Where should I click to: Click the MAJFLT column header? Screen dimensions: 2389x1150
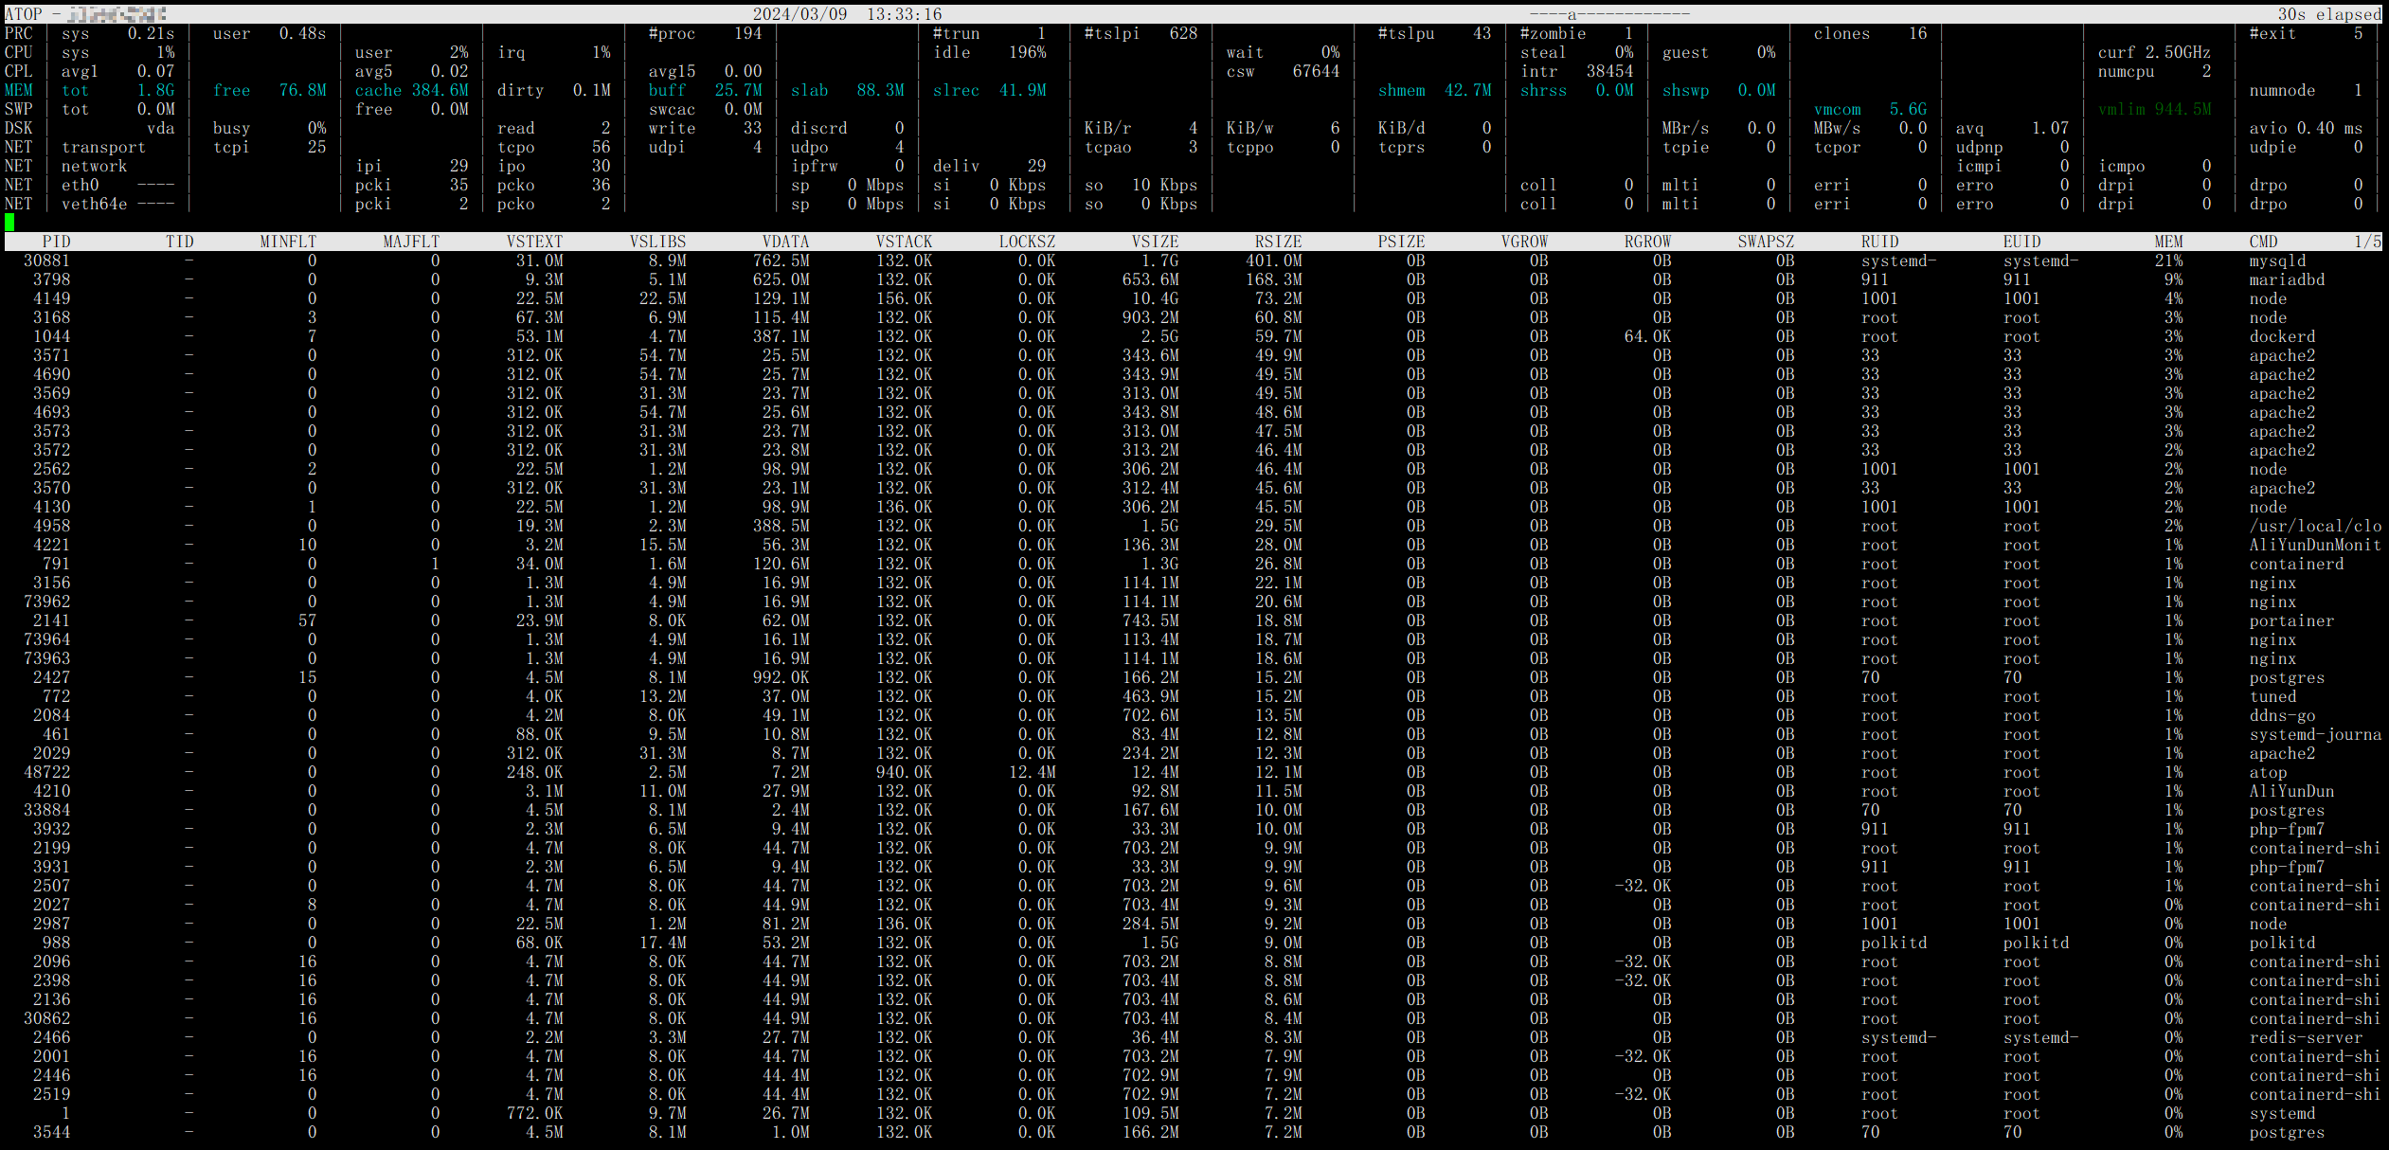411,242
